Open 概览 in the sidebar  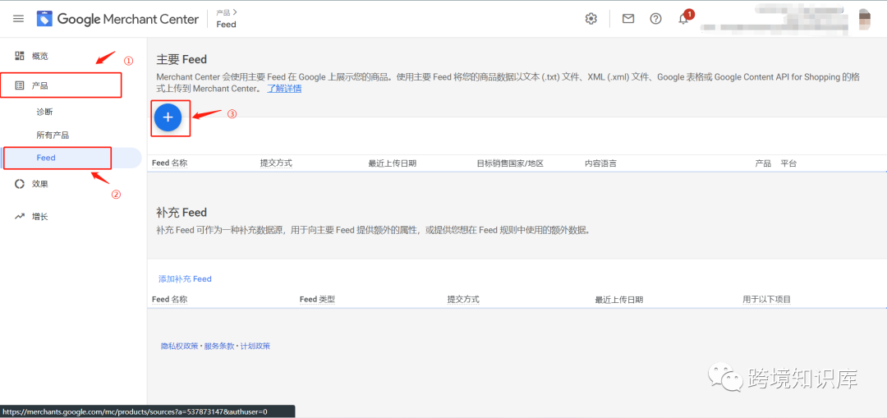[x=40, y=55]
